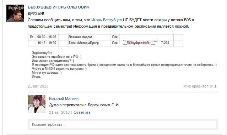The image size is (227, 135).
Task: Open the БЕЗЗУБЦЕВ ИГОРЬ ОЛЕГОВИЧ page link
Action: (59, 7)
